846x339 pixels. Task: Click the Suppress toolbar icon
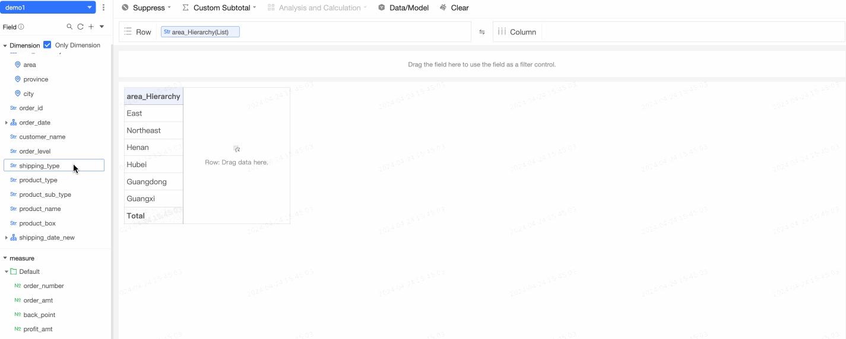click(x=125, y=8)
